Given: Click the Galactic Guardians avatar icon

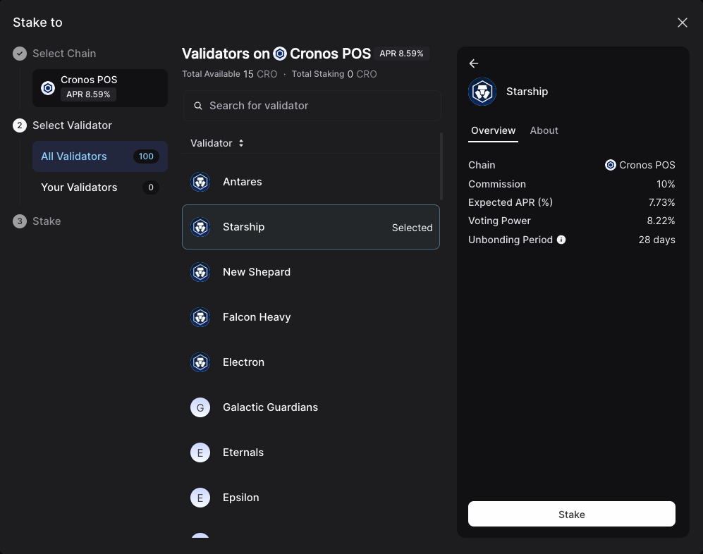Looking at the screenshot, I should click(x=200, y=407).
